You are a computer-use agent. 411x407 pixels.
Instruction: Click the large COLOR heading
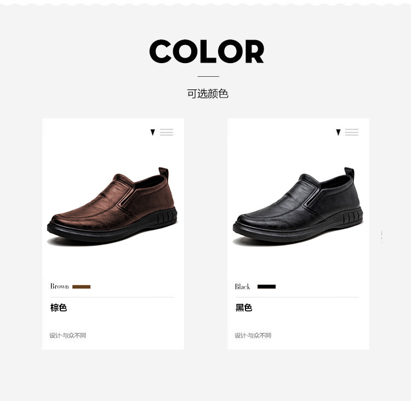coord(207,52)
